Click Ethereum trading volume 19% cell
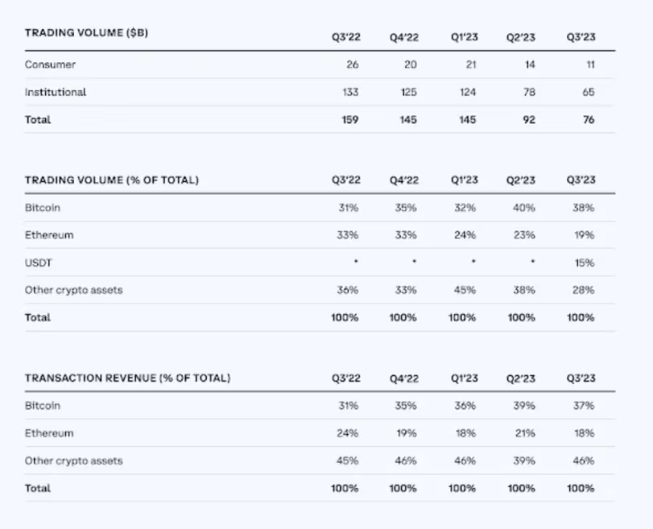The width and height of the screenshot is (653, 529). 585,235
